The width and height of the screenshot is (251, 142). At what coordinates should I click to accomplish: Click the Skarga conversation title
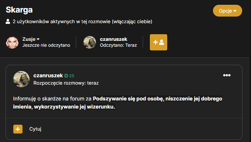coord(19,10)
